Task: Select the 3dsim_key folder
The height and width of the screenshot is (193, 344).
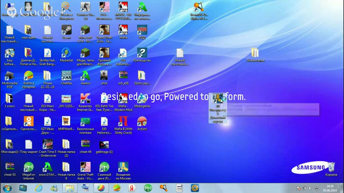Action: click(142, 77)
